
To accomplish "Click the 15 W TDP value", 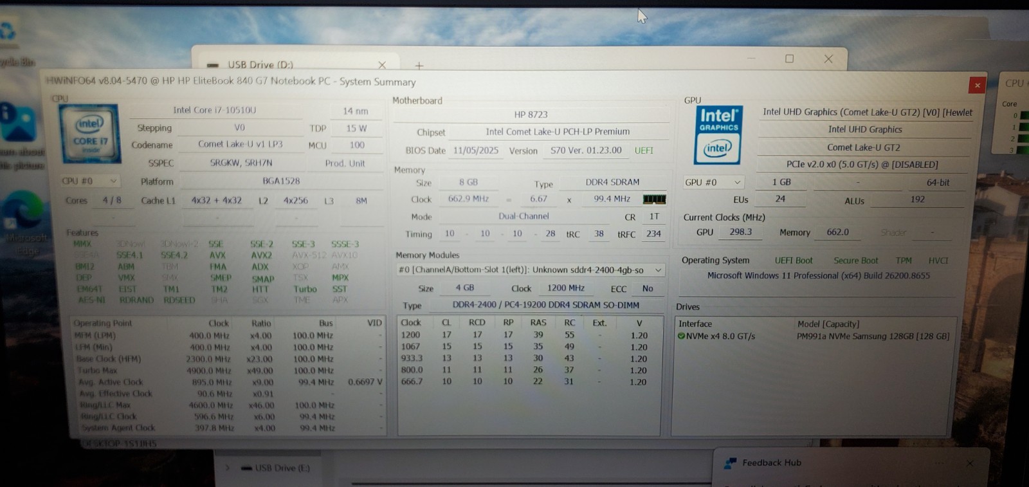I will pyautogui.click(x=356, y=128).
